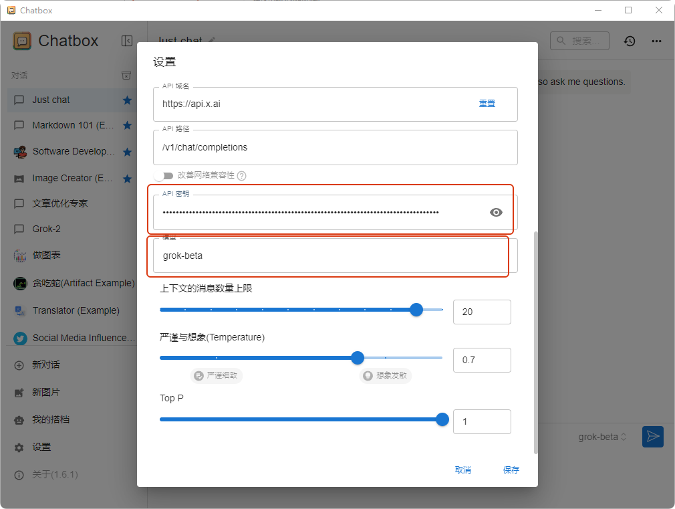Open chat history with the clock icon
Viewport: 675px width, 509px height.
[630, 41]
